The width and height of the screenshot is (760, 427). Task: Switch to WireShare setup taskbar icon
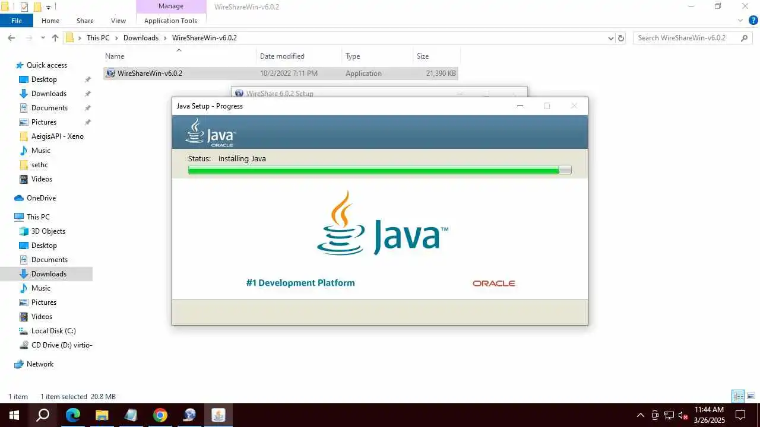tap(189, 415)
